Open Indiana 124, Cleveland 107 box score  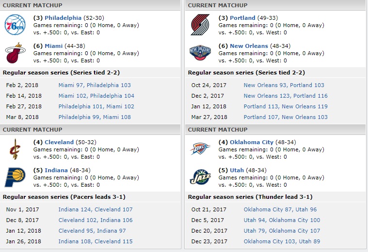[x=95, y=209]
